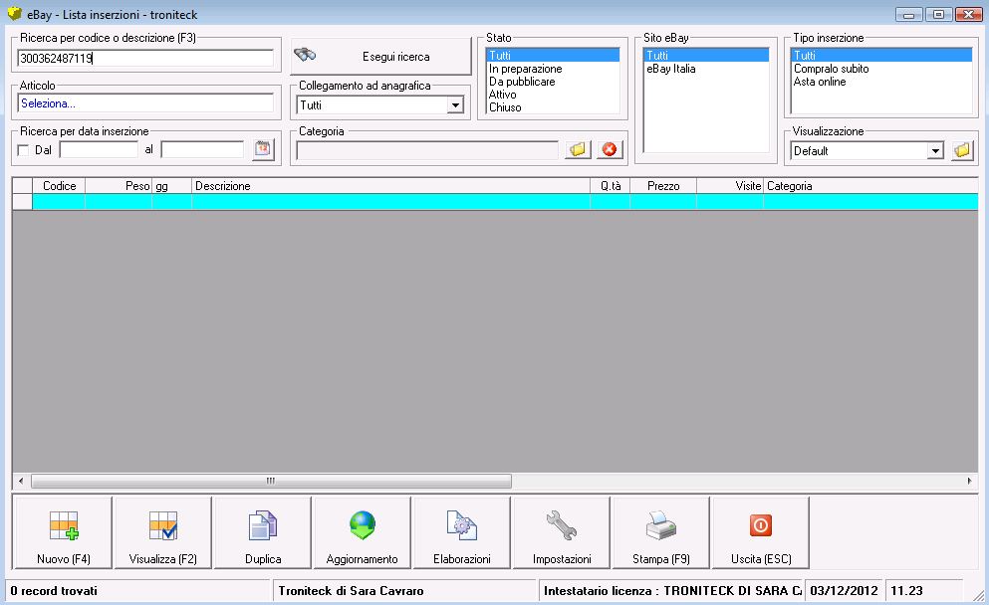Sort by the Codice column header
The width and height of the screenshot is (989, 605).
59,186
